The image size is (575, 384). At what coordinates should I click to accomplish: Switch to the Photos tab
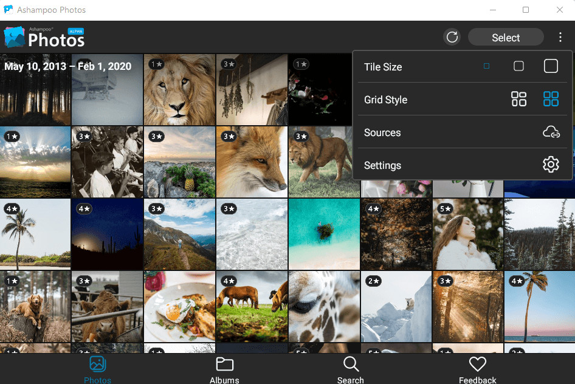(97, 369)
